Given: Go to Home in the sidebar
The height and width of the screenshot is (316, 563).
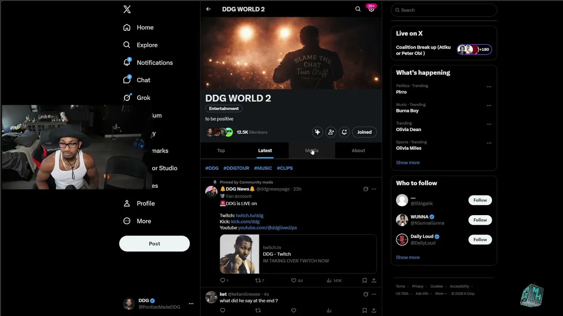Looking at the screenshot, I should coord(139,28).
